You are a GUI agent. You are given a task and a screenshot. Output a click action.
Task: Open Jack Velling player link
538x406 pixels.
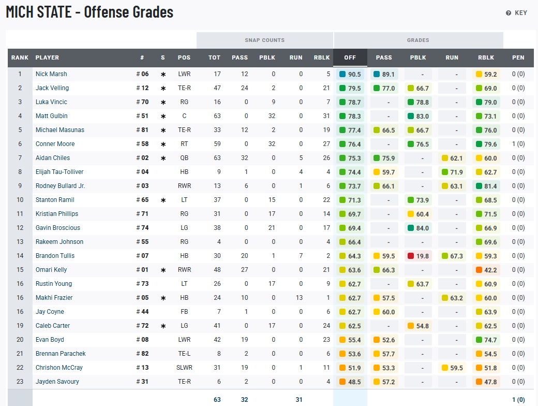52,88
